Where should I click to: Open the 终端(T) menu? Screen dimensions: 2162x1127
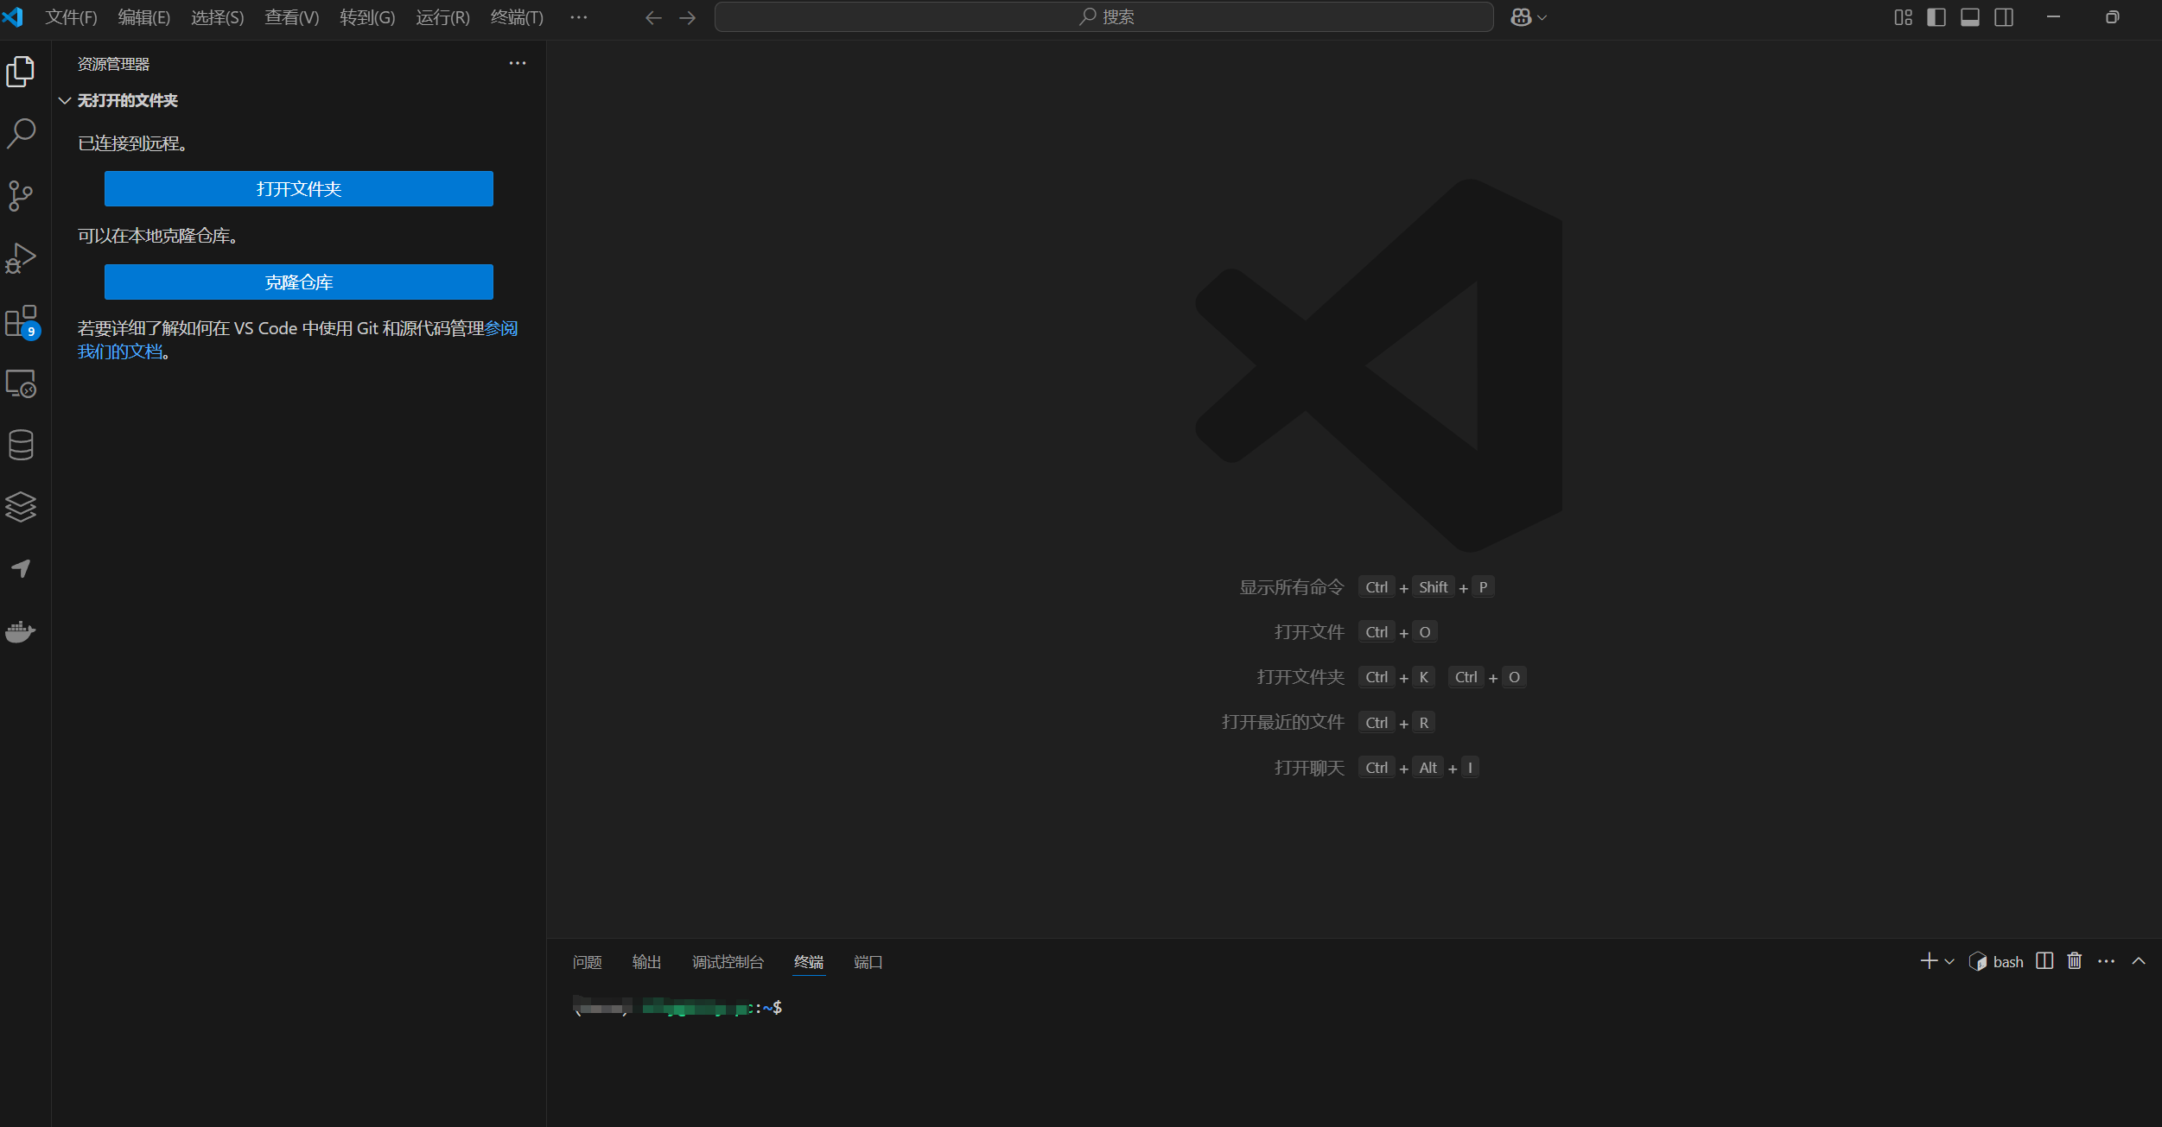[x=517, y=17]
